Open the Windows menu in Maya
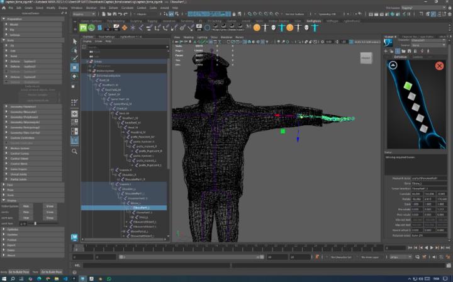 [x=77, y=8]
